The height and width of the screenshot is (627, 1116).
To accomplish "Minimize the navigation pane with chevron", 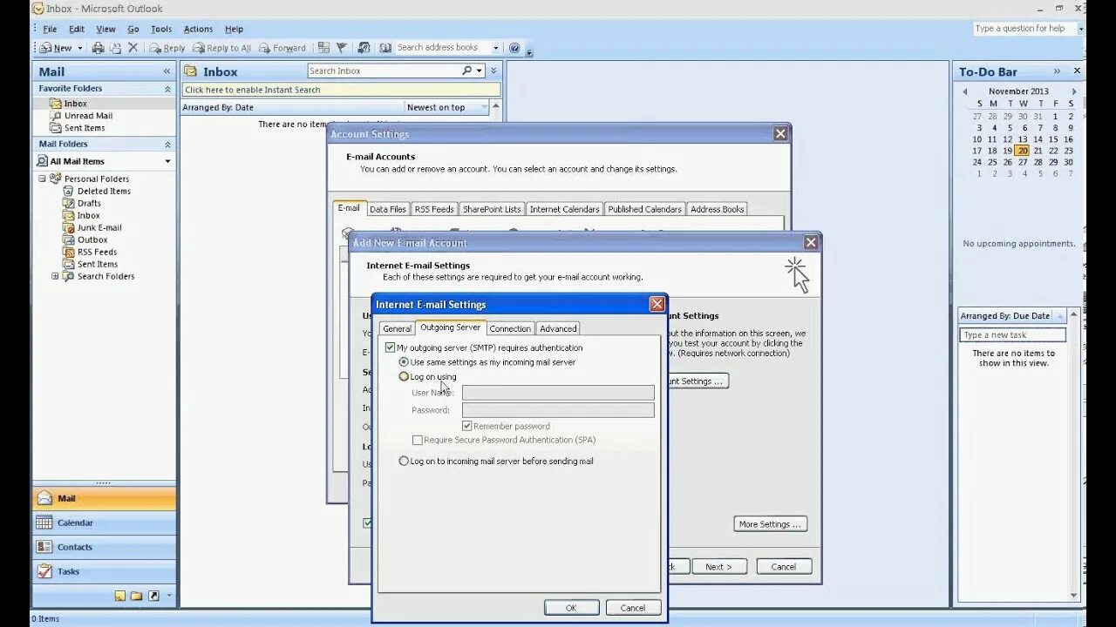I will tap(167, 71).
